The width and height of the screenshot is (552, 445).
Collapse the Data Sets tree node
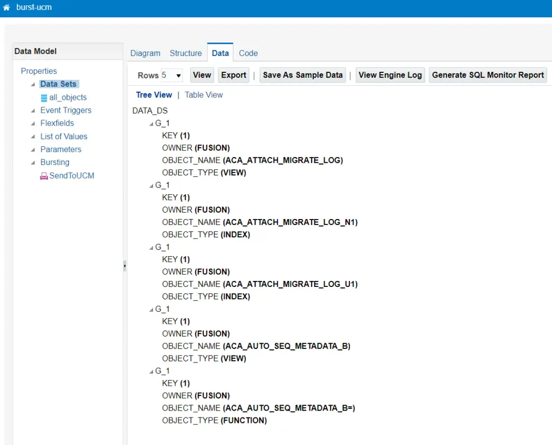click(x=33, y=85)
